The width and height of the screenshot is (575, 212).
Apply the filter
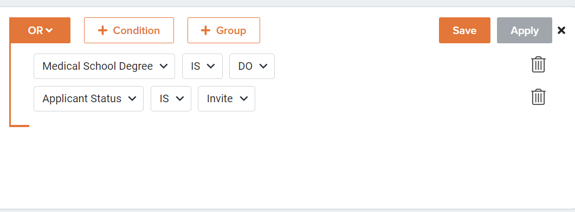[525, 30]
